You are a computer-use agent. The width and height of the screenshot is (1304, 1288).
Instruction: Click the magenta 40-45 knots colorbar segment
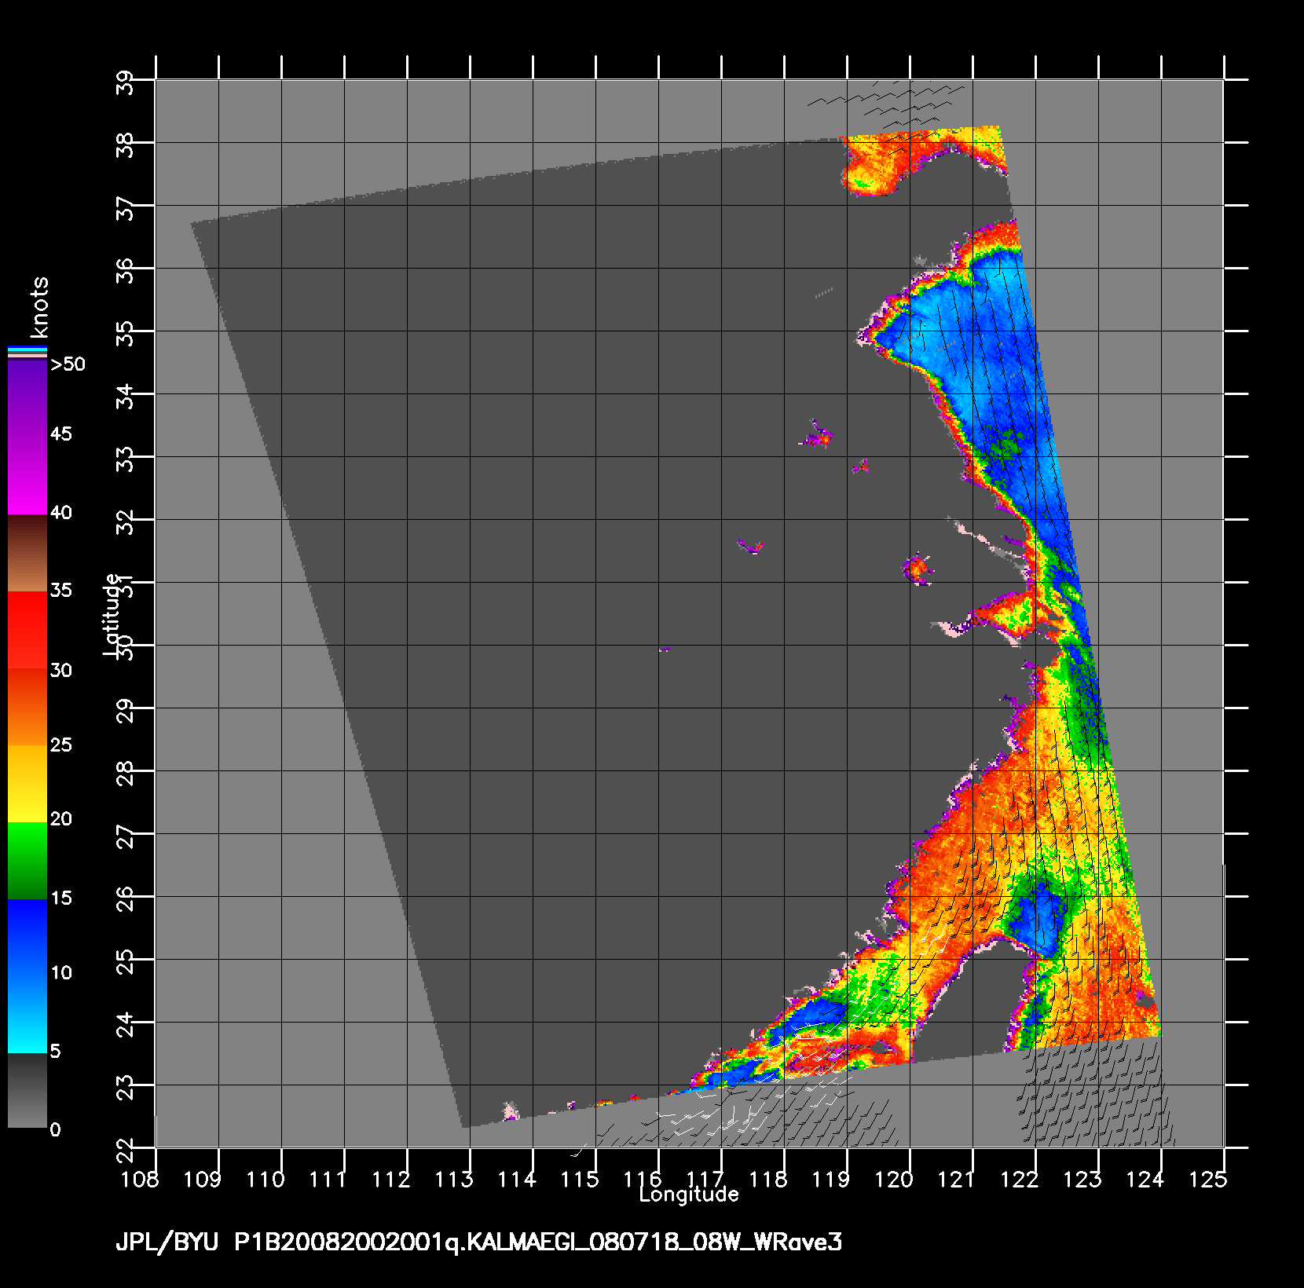point(27,476)
